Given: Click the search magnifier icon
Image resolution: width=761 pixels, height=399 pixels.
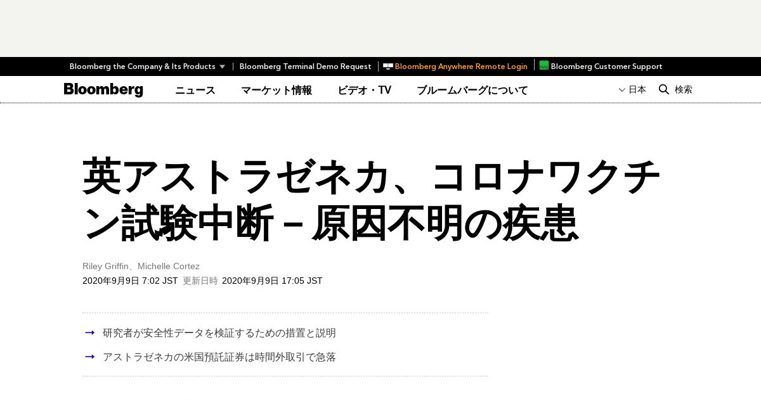Looking at the screenshot, I should [x=664, y=89].
